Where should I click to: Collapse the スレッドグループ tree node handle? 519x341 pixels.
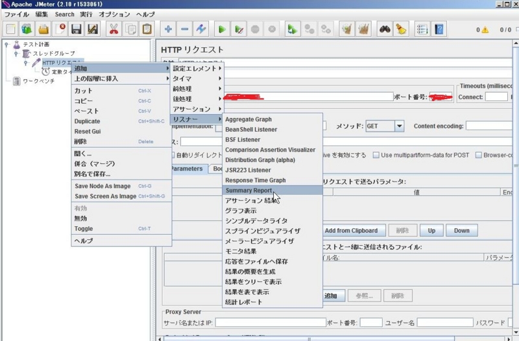pos(16,54)
